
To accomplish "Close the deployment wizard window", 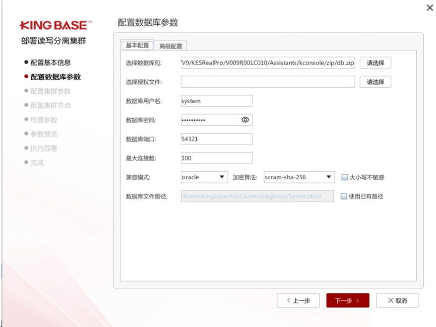I will click(429, 8).
